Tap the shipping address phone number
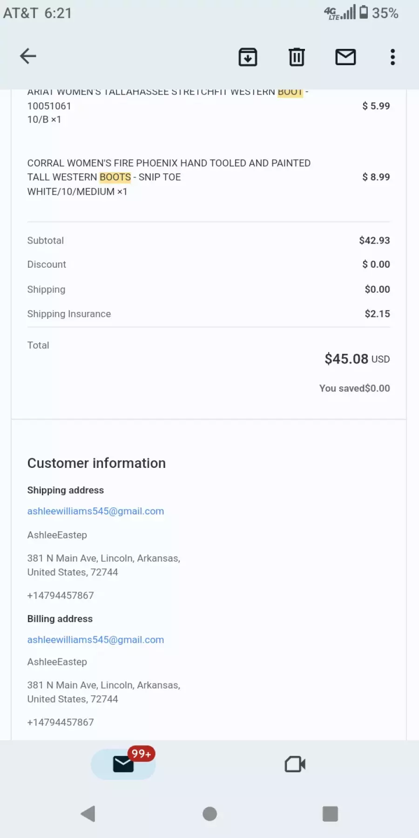 coord(61,595)
